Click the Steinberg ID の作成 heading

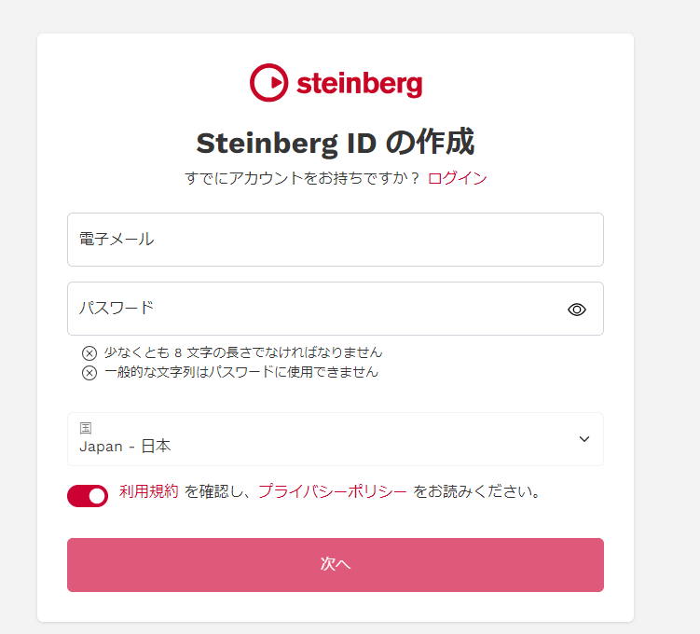pyautogui.click(x=336, y=143)
